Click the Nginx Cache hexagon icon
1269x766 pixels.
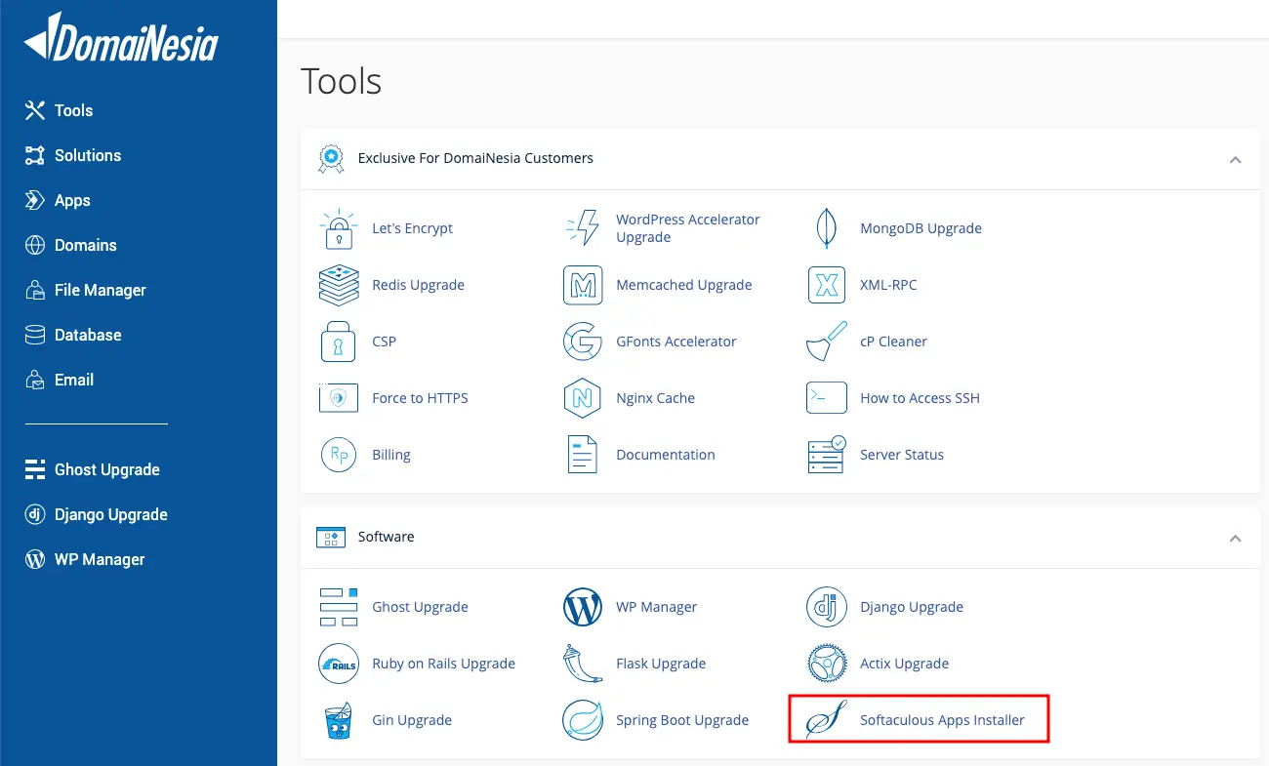pos(583,398)
